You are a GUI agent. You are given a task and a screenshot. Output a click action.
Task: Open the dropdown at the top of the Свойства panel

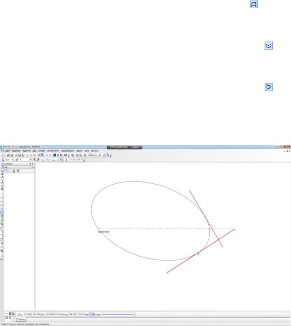[33, 168]
